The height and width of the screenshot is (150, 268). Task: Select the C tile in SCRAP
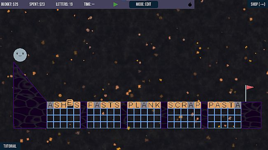coord(177,105)
